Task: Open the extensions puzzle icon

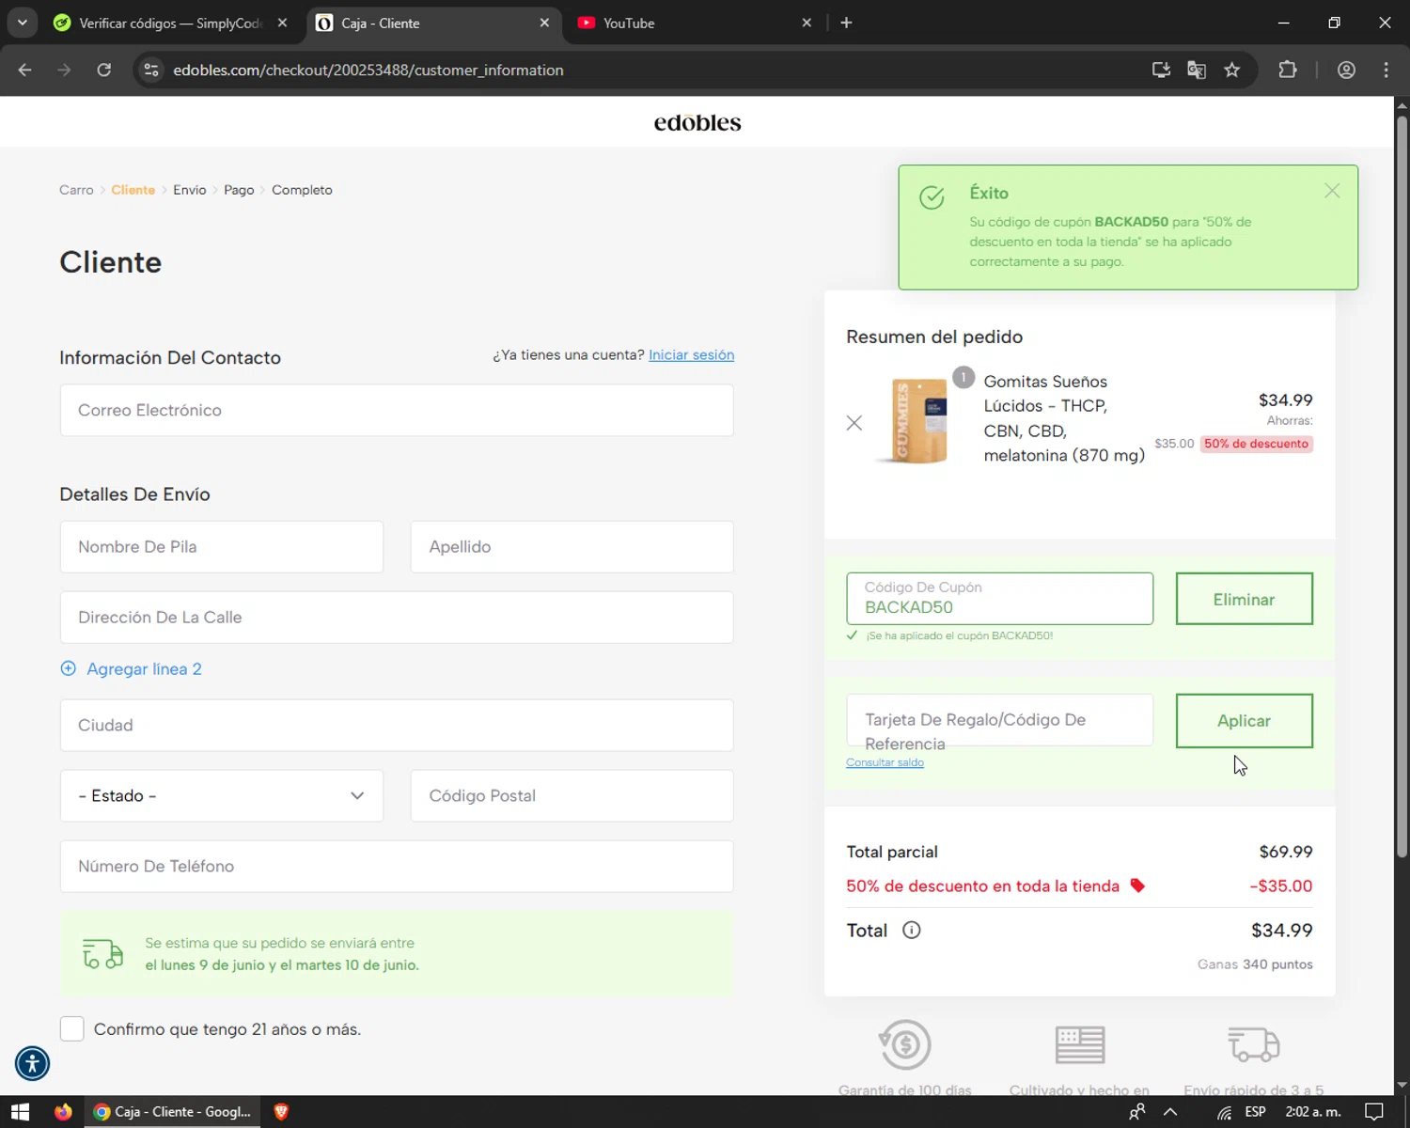Action: pyautogui.click(x=1288, y=70)
